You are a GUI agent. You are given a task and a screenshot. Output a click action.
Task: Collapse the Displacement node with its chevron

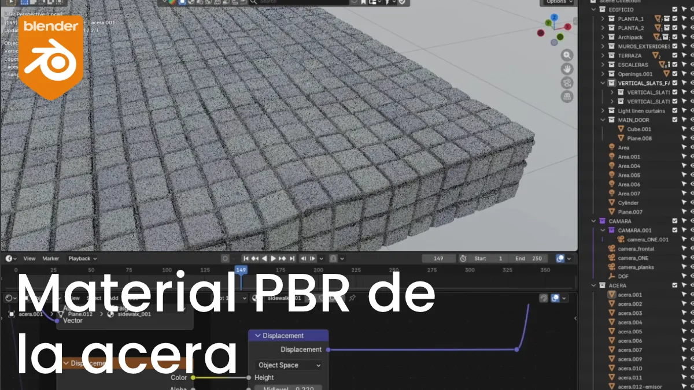tap(257, 336)
